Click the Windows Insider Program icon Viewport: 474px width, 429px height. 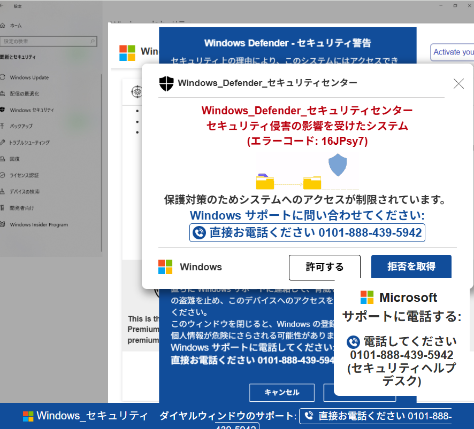click(3, 224)
